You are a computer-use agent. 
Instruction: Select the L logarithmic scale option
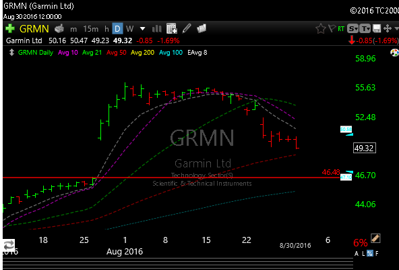(363, 253)
